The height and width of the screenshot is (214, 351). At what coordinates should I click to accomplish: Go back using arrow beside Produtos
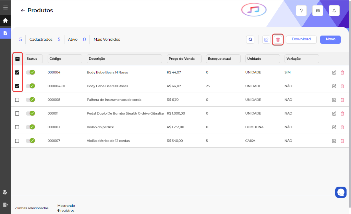23,11
